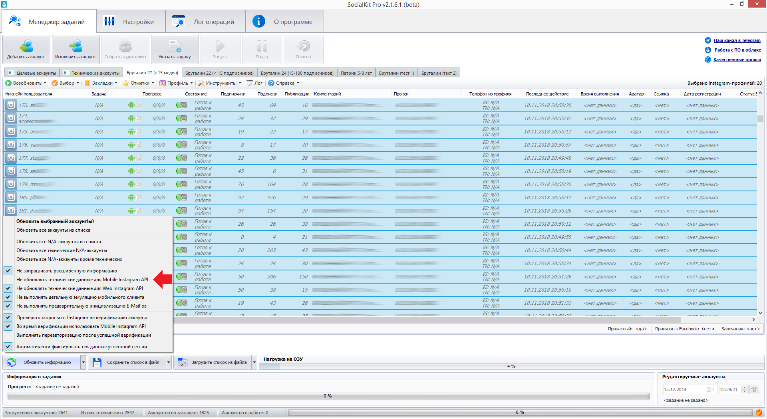Click the clock reset icon next to time
Screen dimensions: 767x419
[x=754, y=389]
